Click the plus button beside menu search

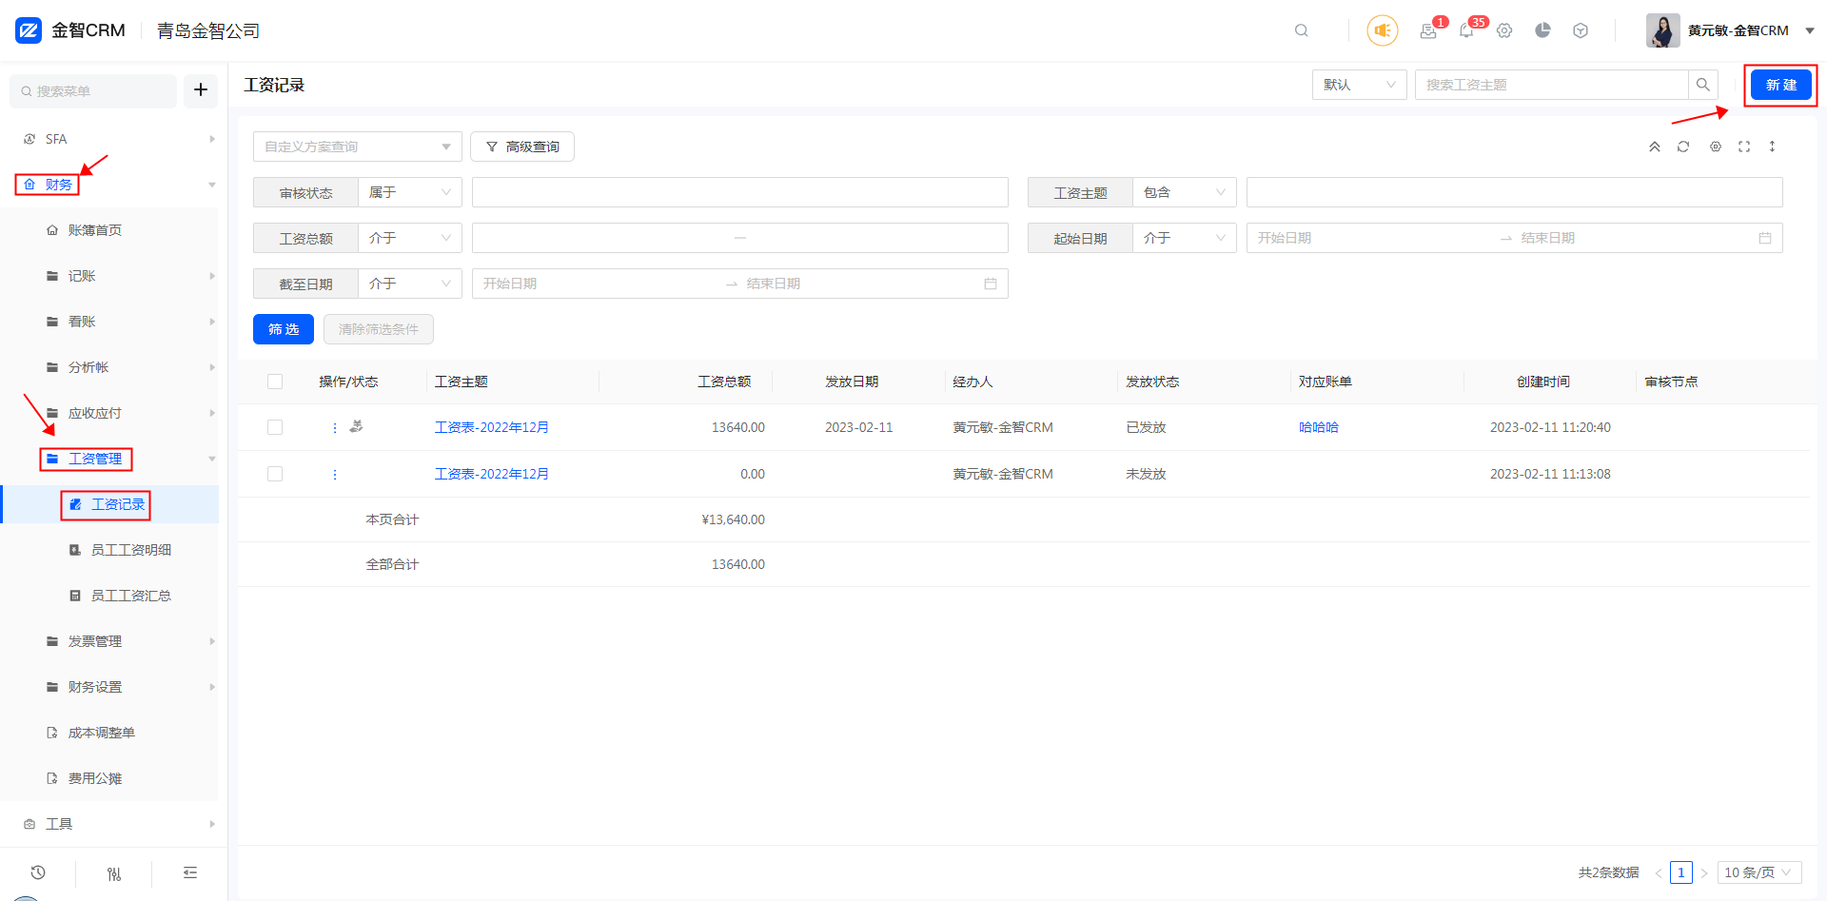(x=201, y=90)
